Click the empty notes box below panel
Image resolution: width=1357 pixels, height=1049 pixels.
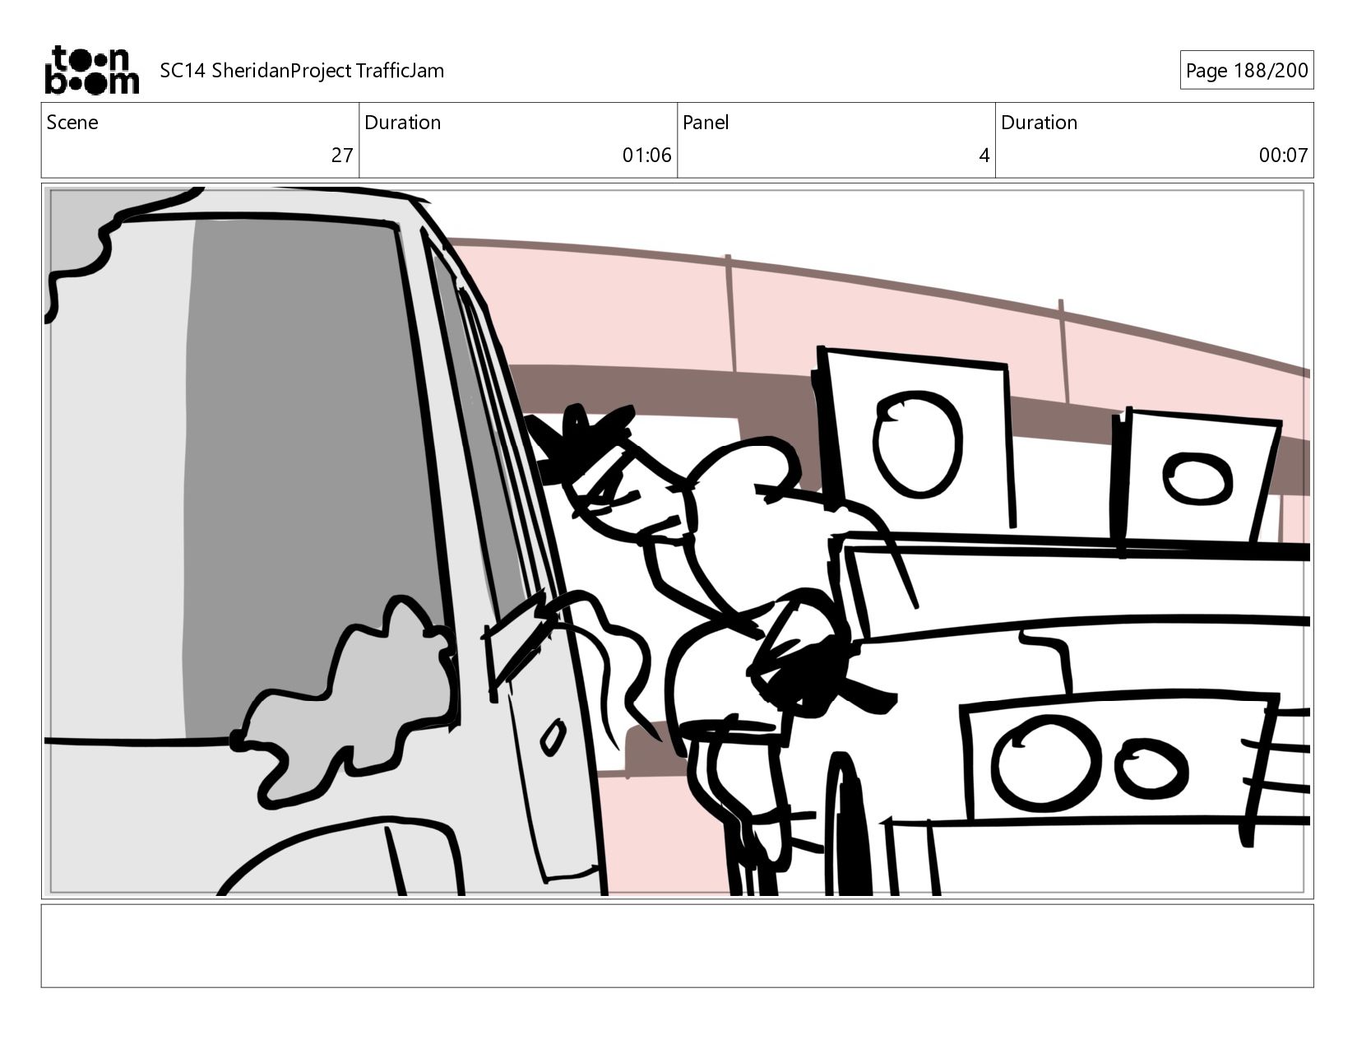click(x=677, y=946)
